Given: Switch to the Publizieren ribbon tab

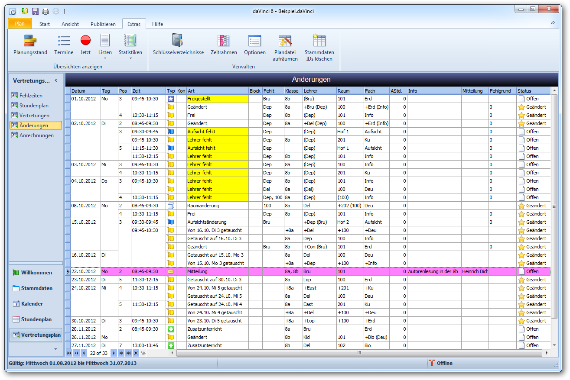Looking at the screenshot, I should point(103,24).
